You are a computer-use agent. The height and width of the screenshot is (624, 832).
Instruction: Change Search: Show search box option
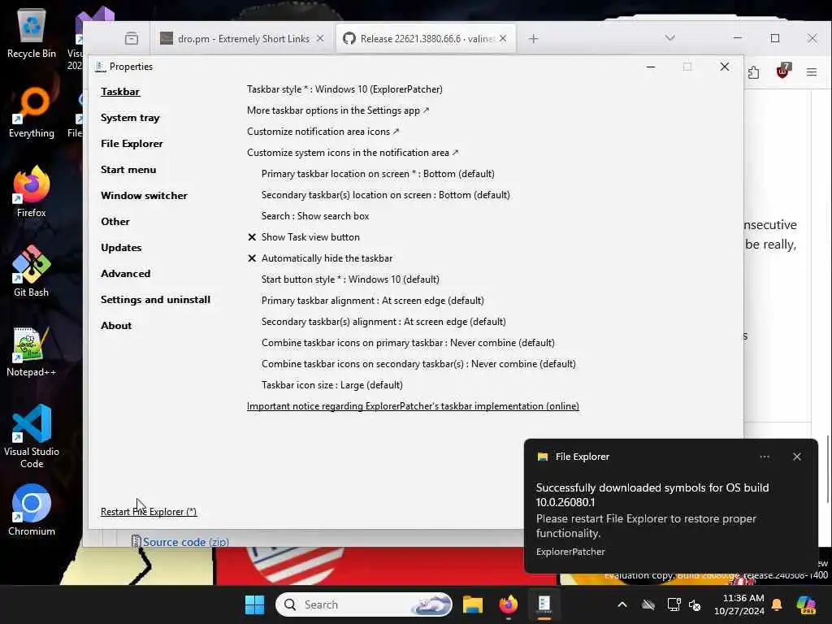[x=315, y=216]
